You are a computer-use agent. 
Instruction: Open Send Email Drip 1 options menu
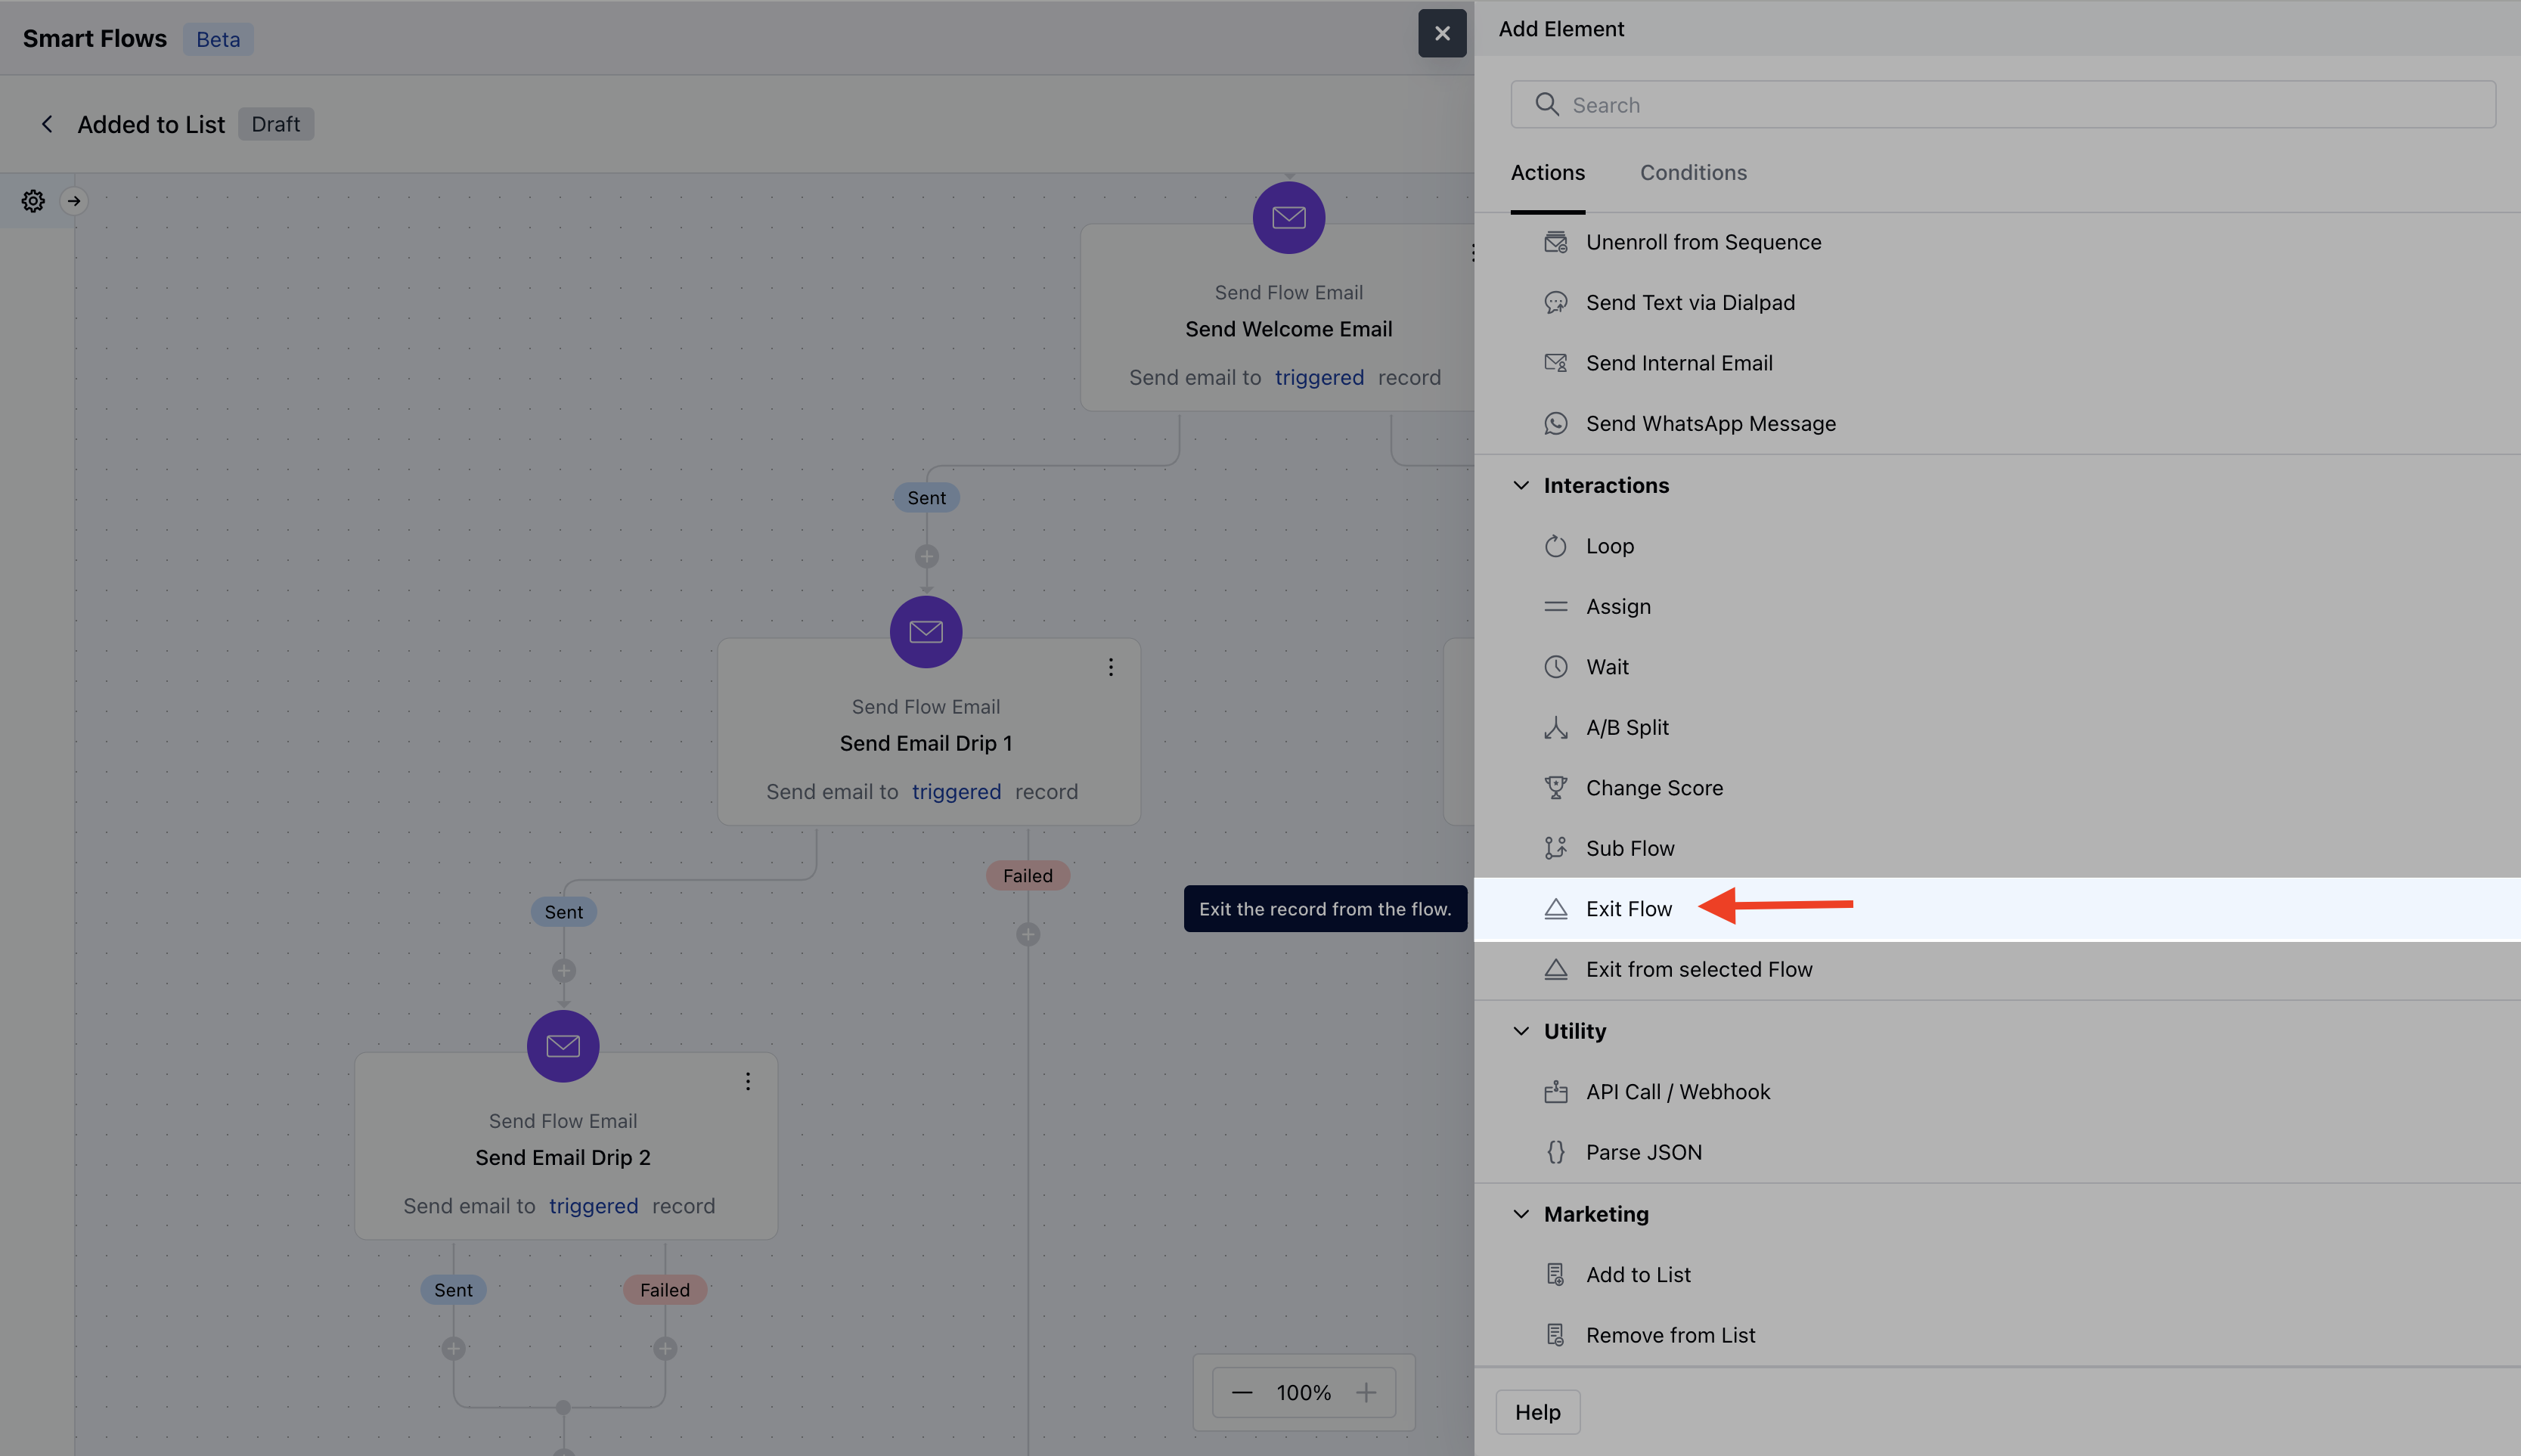pos(1110,667)
